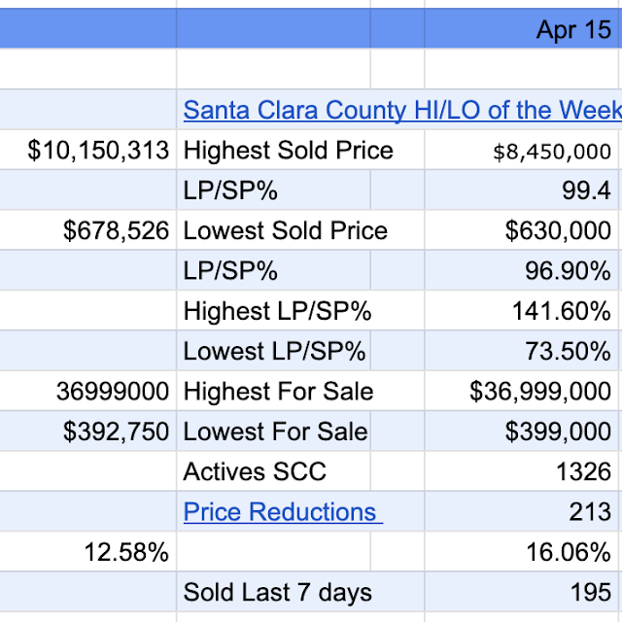The image size is (622, 622).
Task: Select the unformatted 36999000 cell
Action: click(114, 392)
